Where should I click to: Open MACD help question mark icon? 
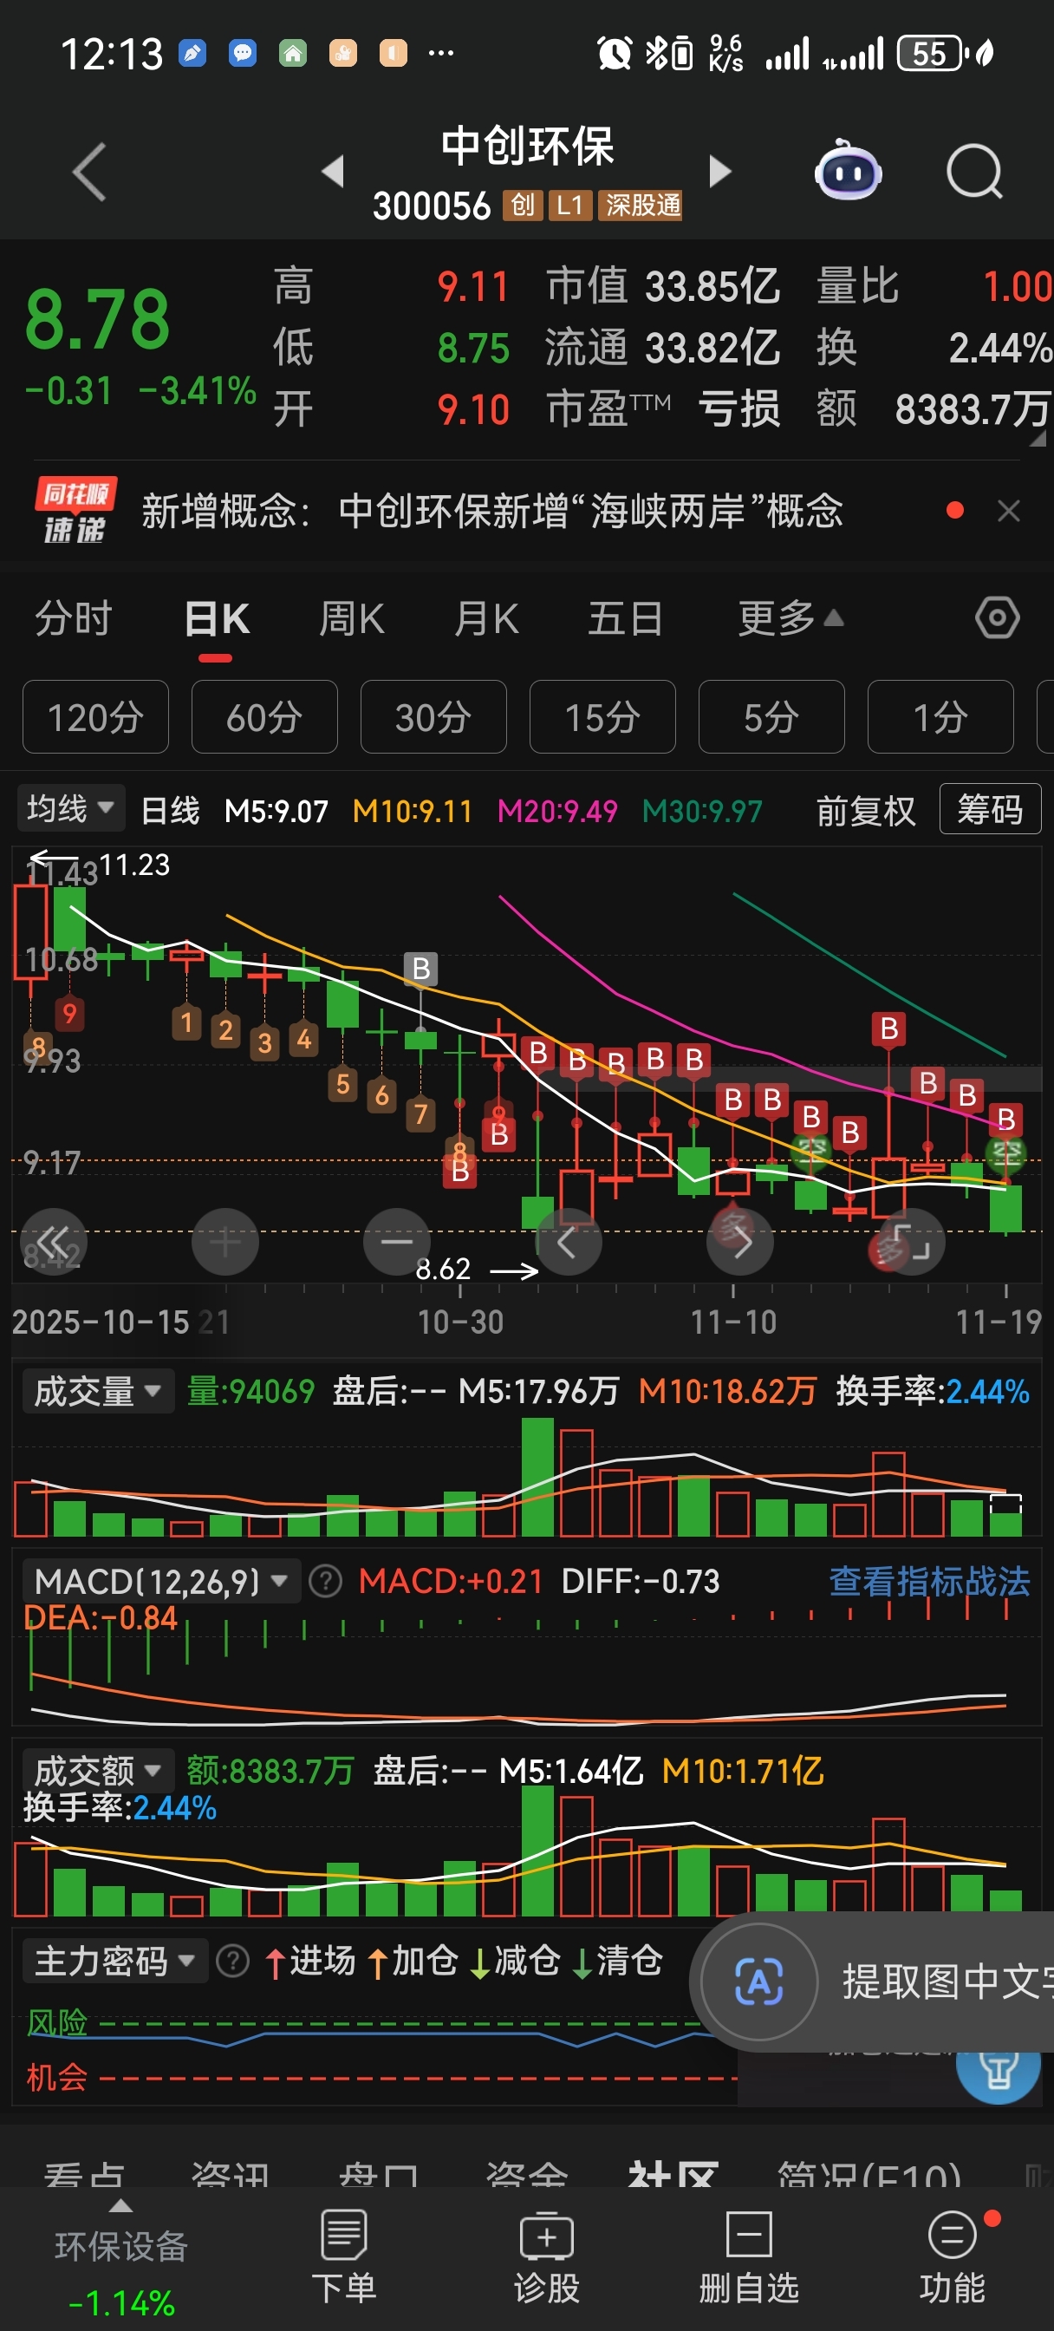(x=326, y=1581)
